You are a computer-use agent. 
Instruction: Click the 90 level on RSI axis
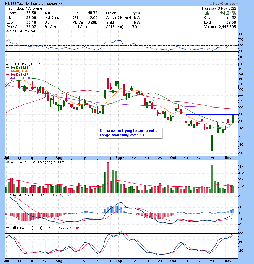click(241, 34)
